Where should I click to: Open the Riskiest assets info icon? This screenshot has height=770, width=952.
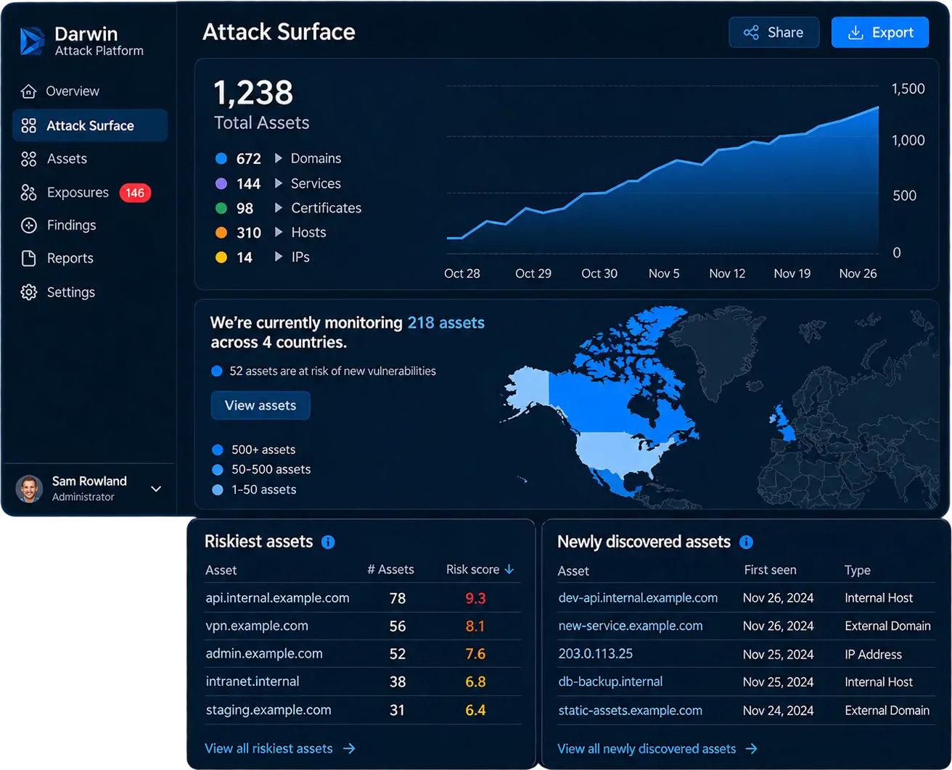(328, 542)
